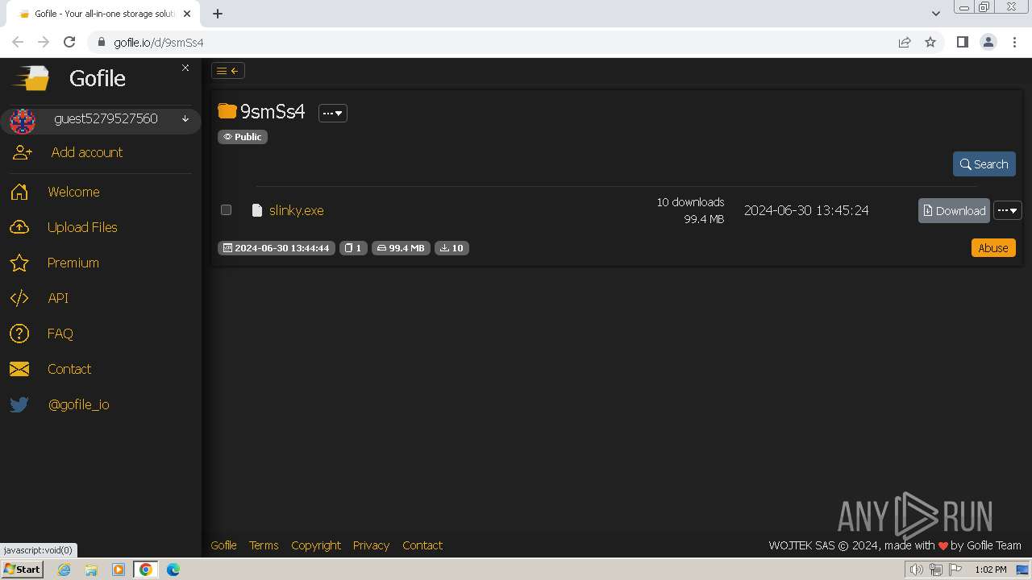Click the share page icon in address bar

coord(905,43)
